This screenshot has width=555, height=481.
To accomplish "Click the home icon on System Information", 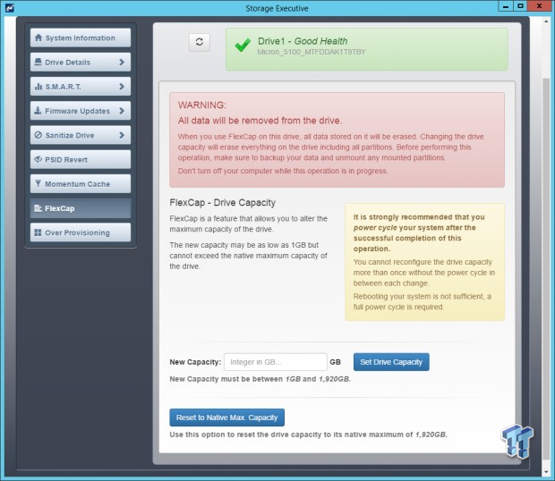I will (38, 38).
